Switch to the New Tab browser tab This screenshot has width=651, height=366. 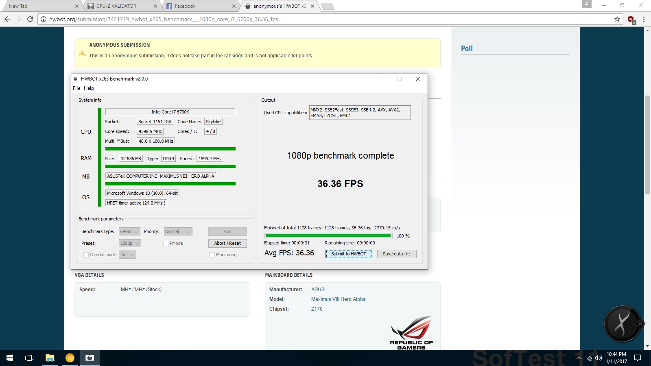tap(40, 6)
